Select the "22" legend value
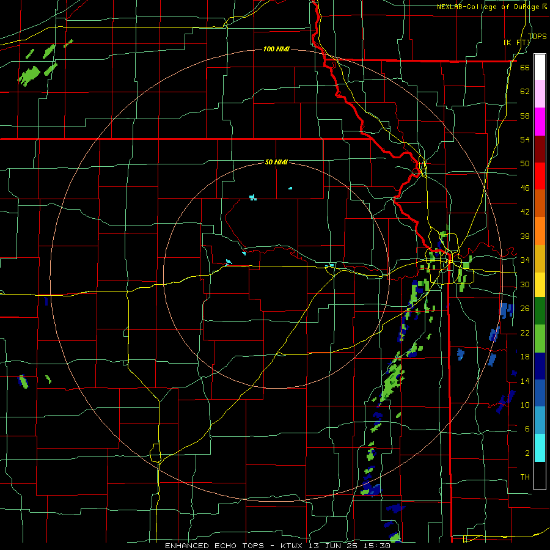This screenshot has height=550, width=550. coord(525,332)
